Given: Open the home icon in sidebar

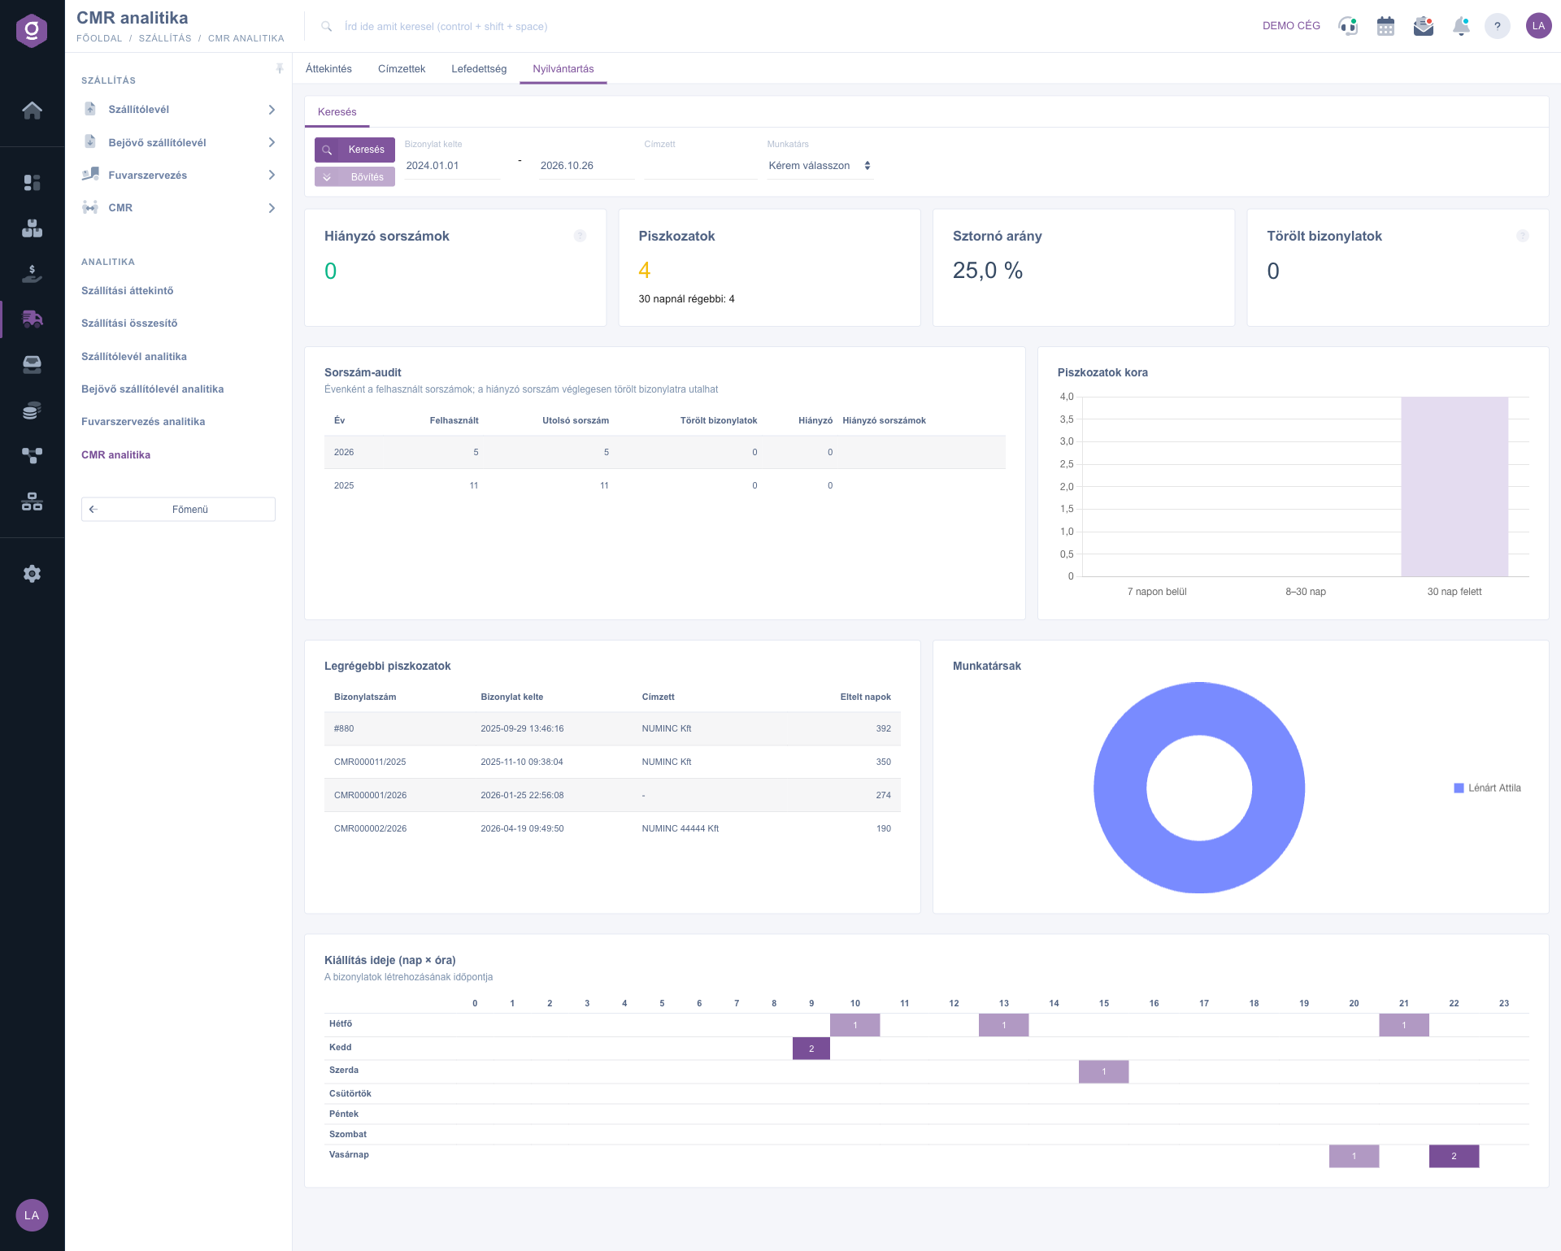Looking at the screenshot, I should pos(32,111).
